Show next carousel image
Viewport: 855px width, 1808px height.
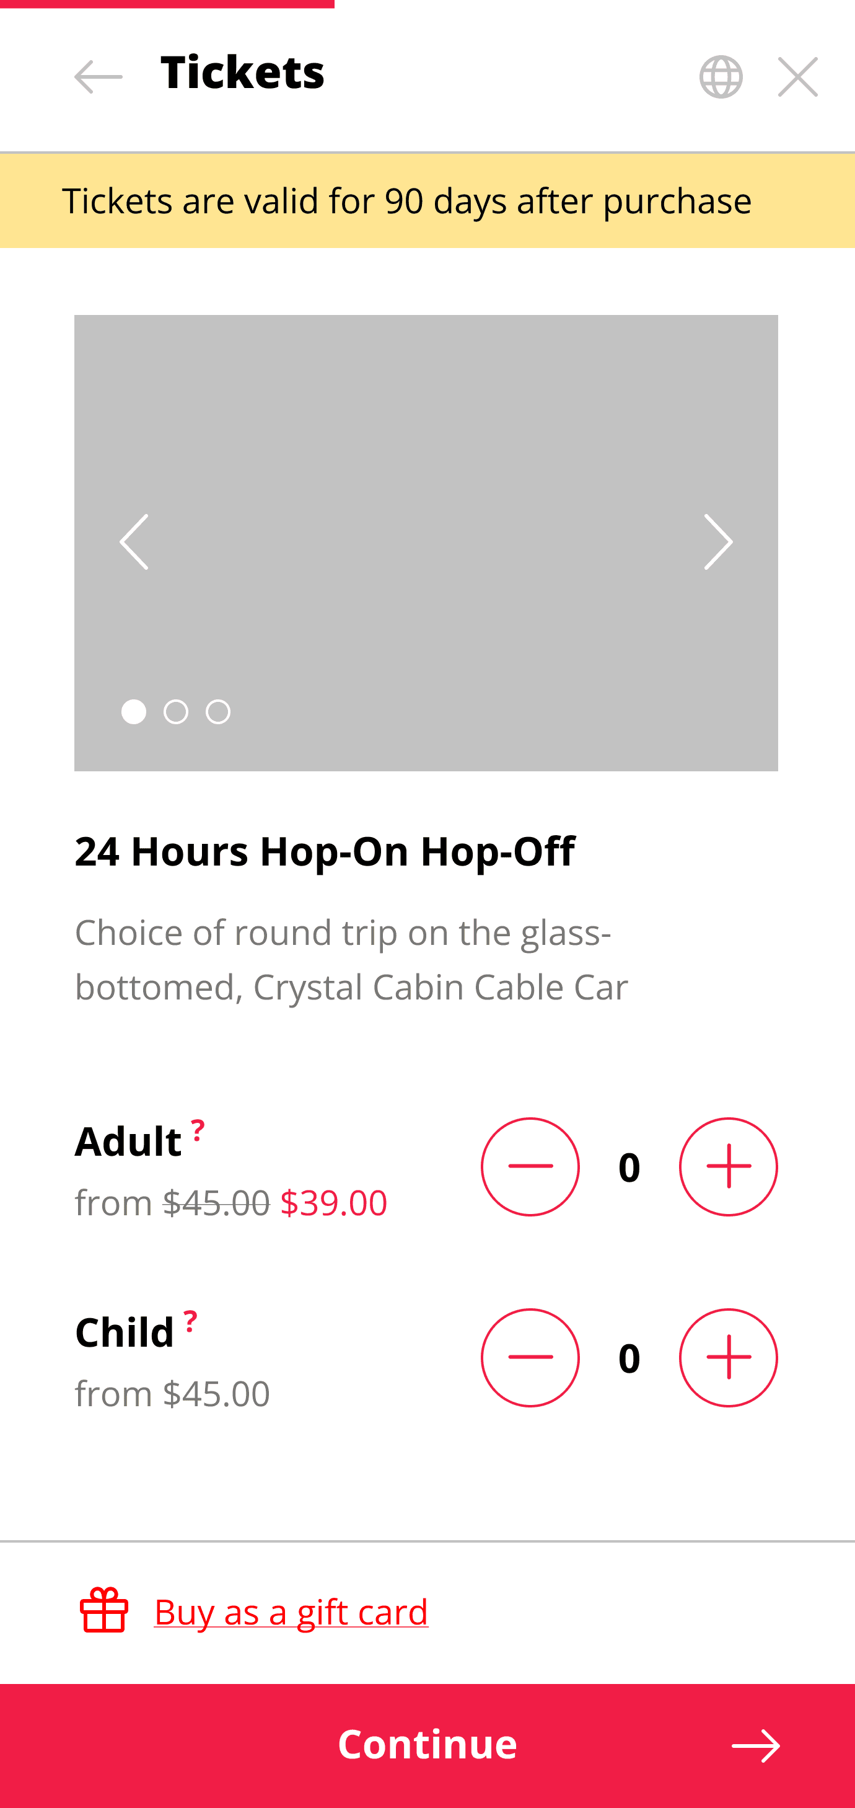coord(718,542)
